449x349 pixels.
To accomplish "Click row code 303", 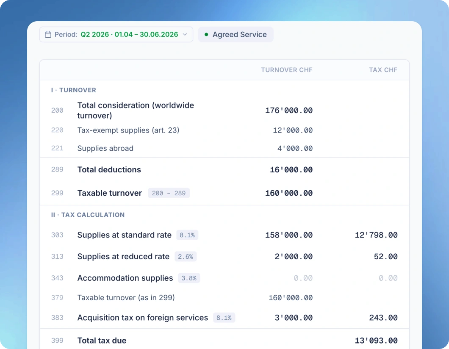I will coord(57,235).
